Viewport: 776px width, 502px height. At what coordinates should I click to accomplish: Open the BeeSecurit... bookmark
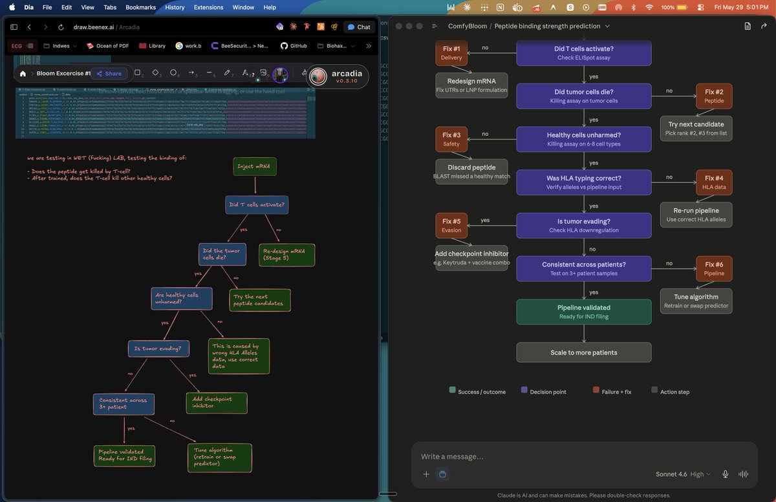240,46
